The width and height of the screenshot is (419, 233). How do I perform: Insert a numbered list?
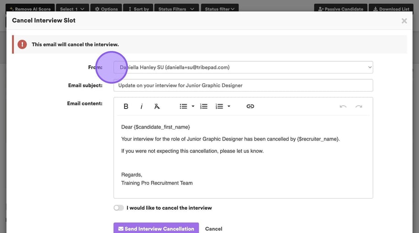point(204,106)
